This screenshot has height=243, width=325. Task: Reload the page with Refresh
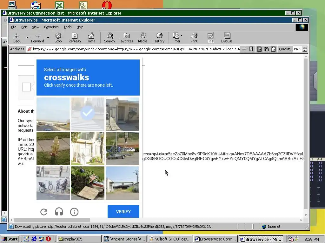pos(75,38)
